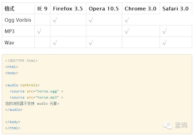Select the Firefox 3.5 column header

(x=68, y=8)
